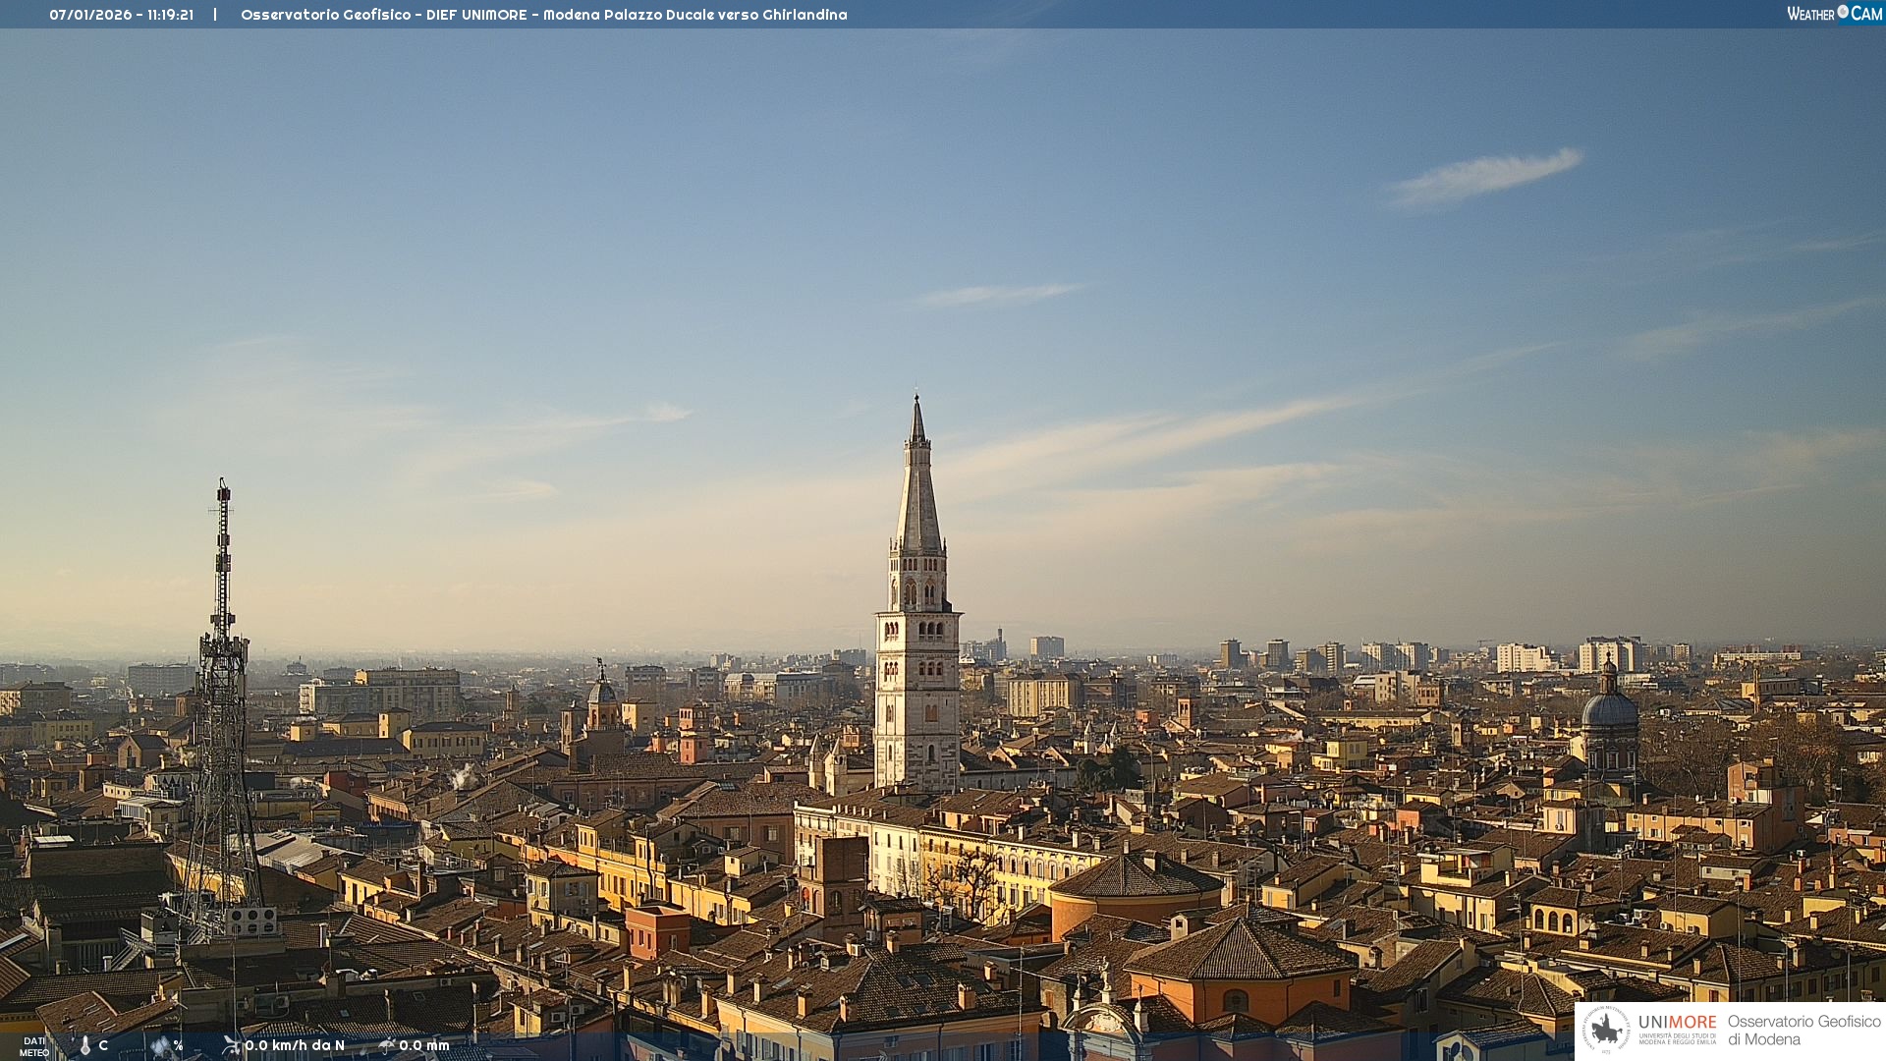
Task: Click the Osservatorio Geofisico webcam title text
Action: point(543,15)
